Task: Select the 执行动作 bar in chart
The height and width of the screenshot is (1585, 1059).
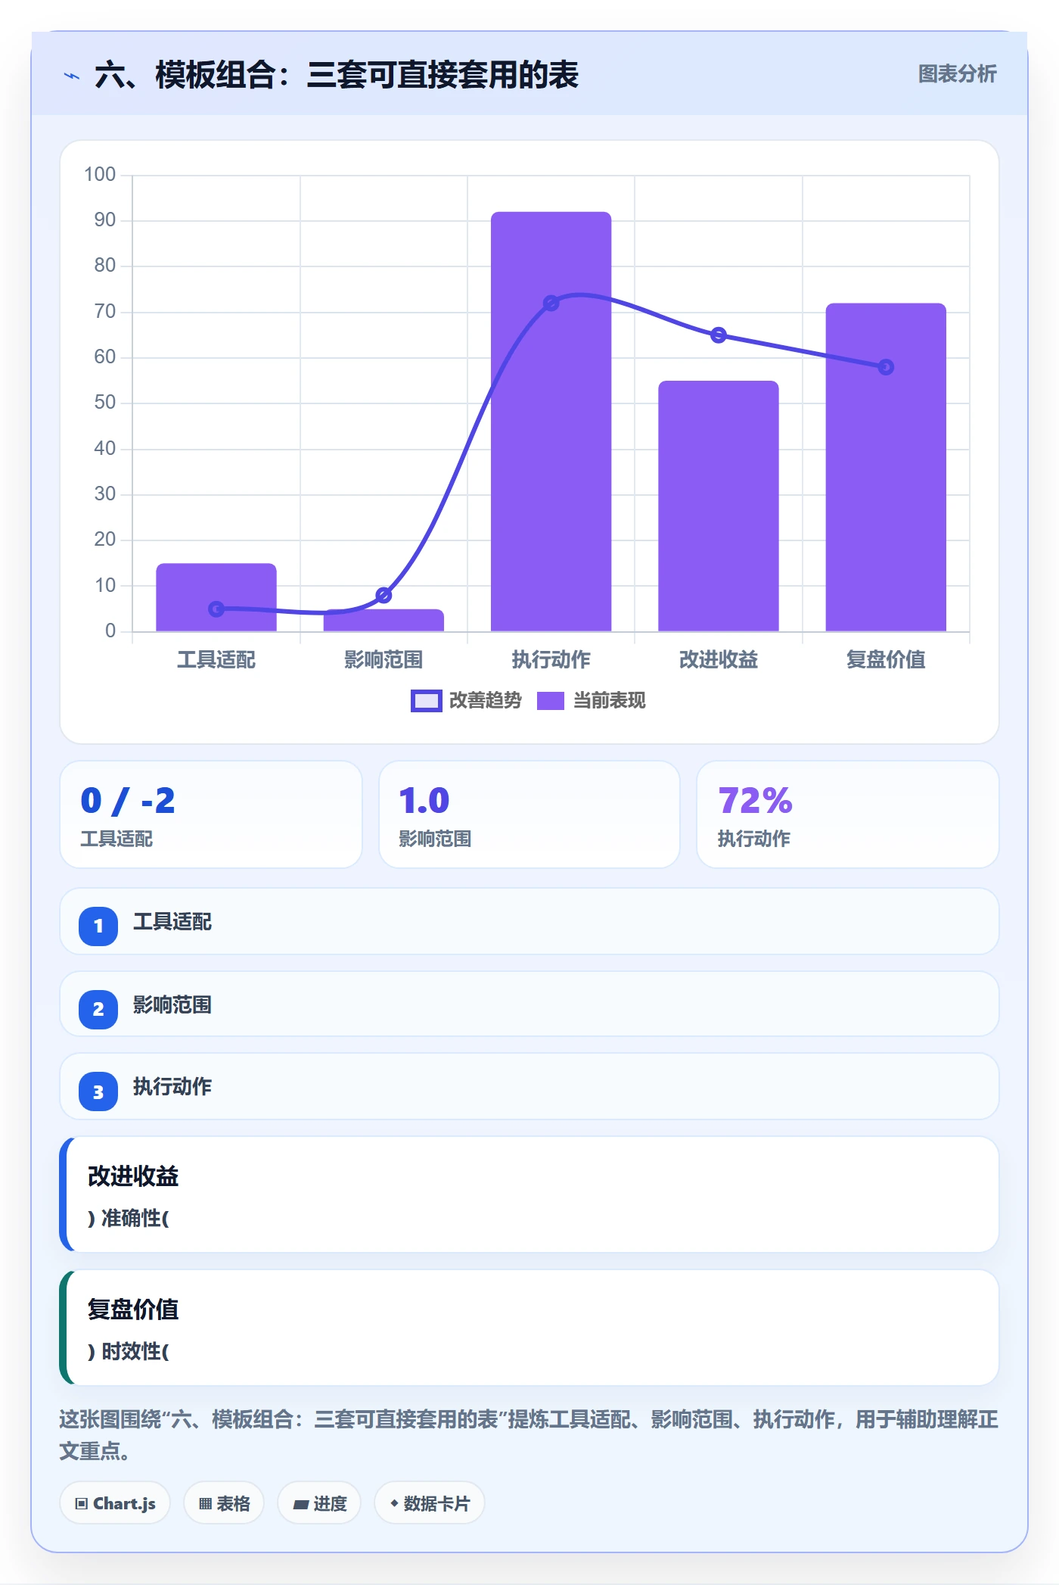Action: pos(551,422)
